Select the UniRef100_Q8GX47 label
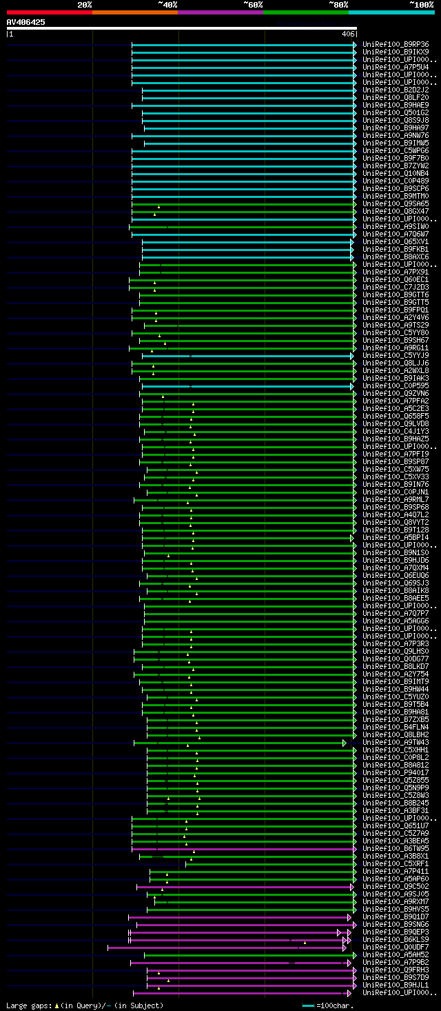The image size is (441, 1011). point(396,211)
